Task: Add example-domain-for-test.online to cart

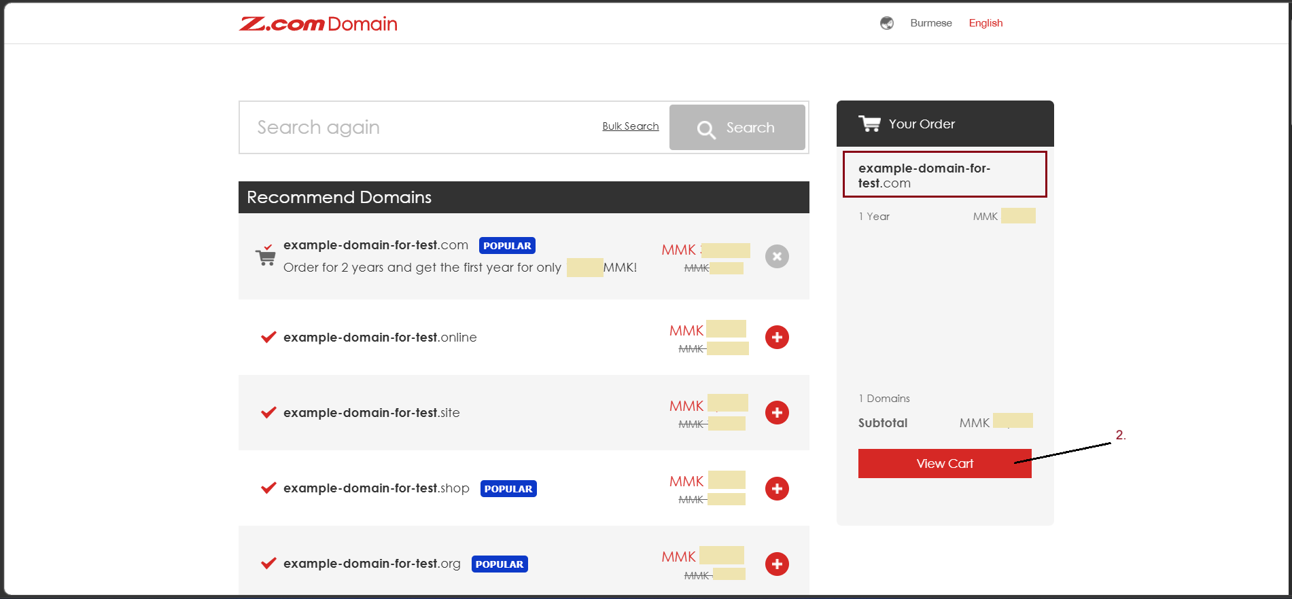Action: pyautogui.click(x=777, y=338)
